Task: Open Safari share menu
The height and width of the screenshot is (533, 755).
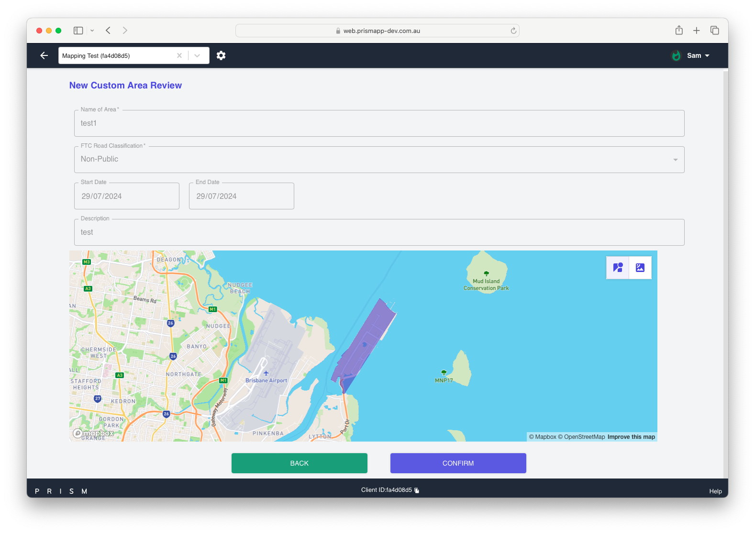Action: tap(679, 31)
